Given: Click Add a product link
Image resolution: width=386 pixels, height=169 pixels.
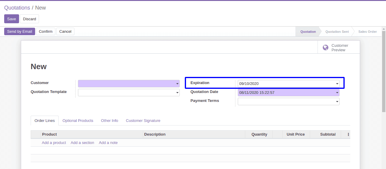Looking at the screenshot, I should [x=54, y=143].
